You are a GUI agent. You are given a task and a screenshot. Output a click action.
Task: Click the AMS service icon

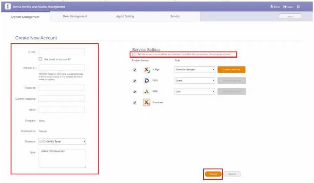(x=146, y=91)
